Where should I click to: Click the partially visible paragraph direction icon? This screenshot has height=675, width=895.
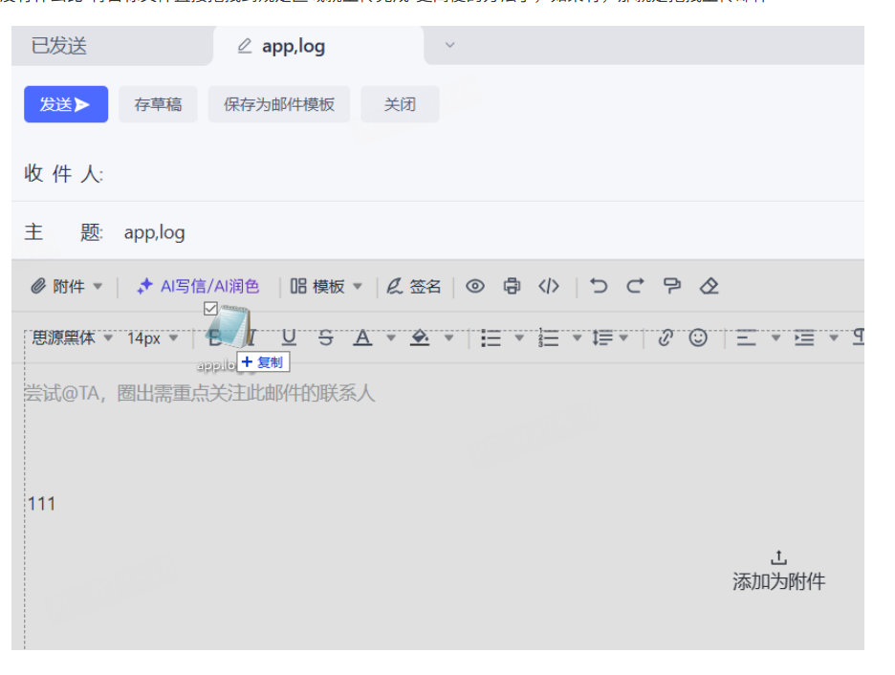point(858,337)
